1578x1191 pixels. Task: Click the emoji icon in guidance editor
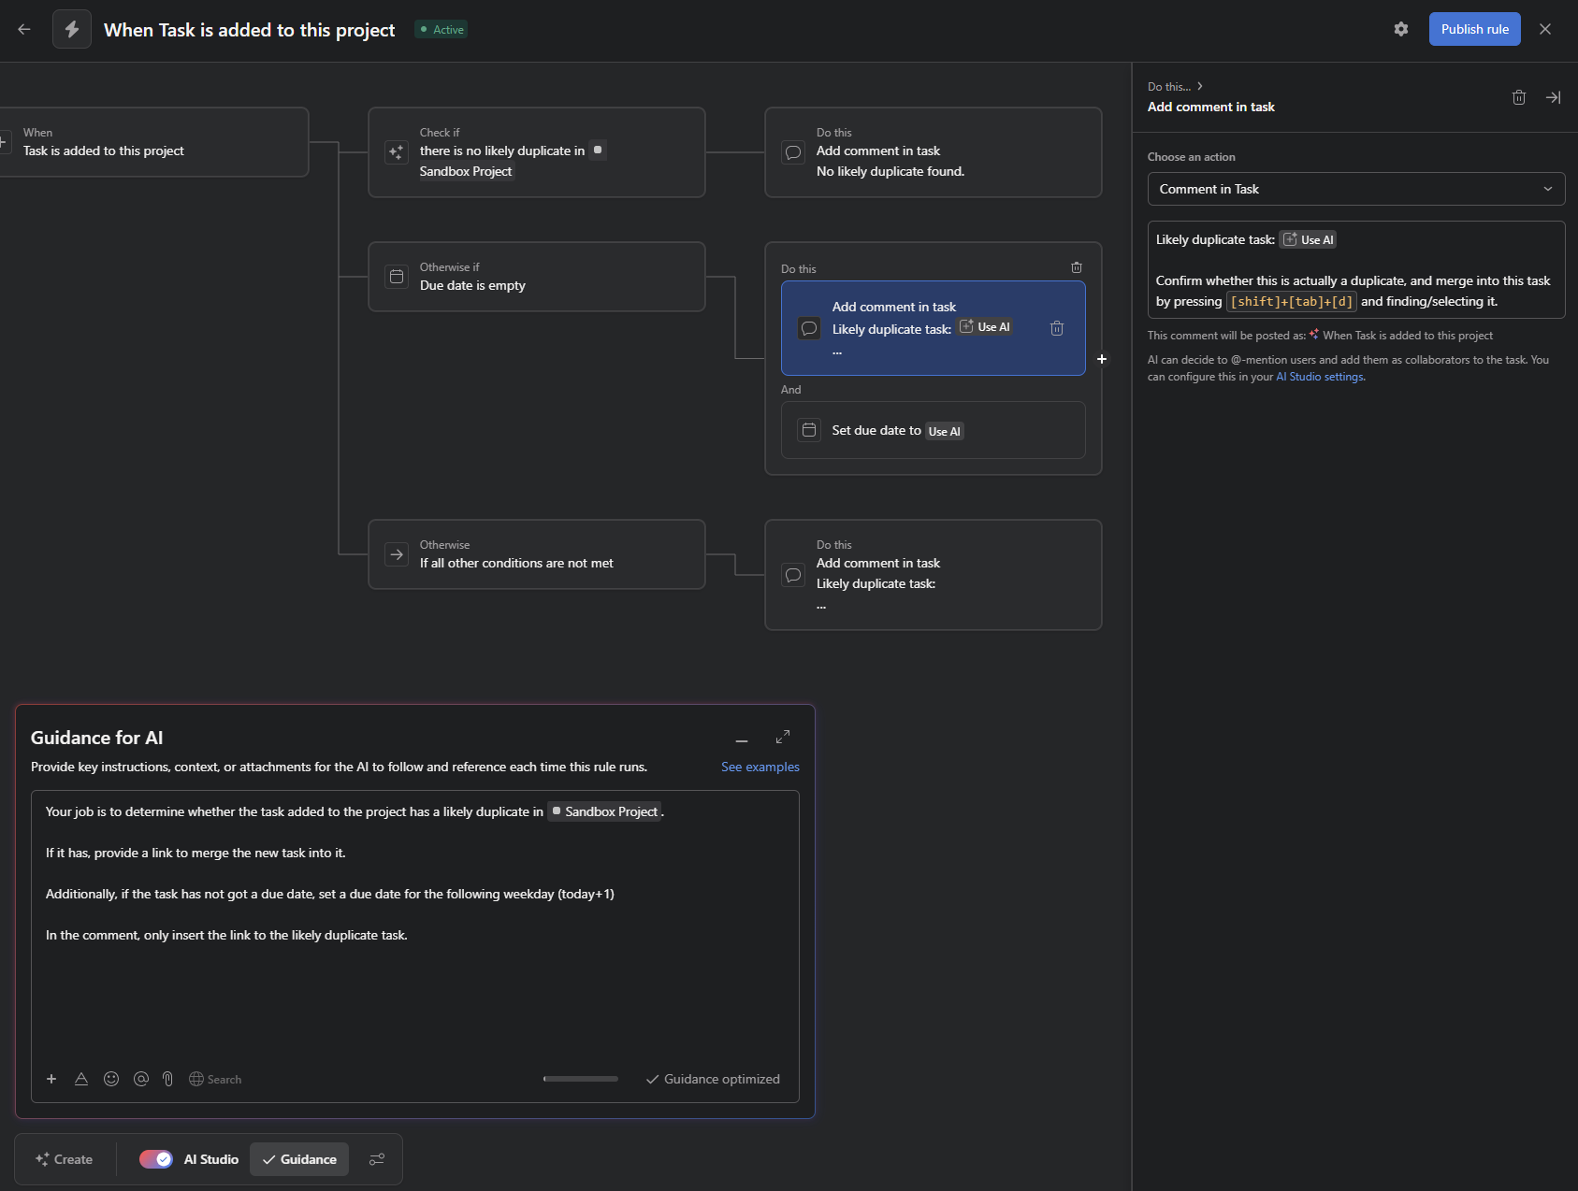[x=111, y=1079]
